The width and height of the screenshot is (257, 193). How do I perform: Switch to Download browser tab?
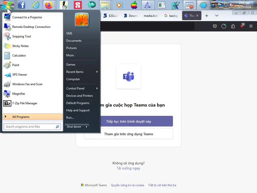click(x=131, y=16)
